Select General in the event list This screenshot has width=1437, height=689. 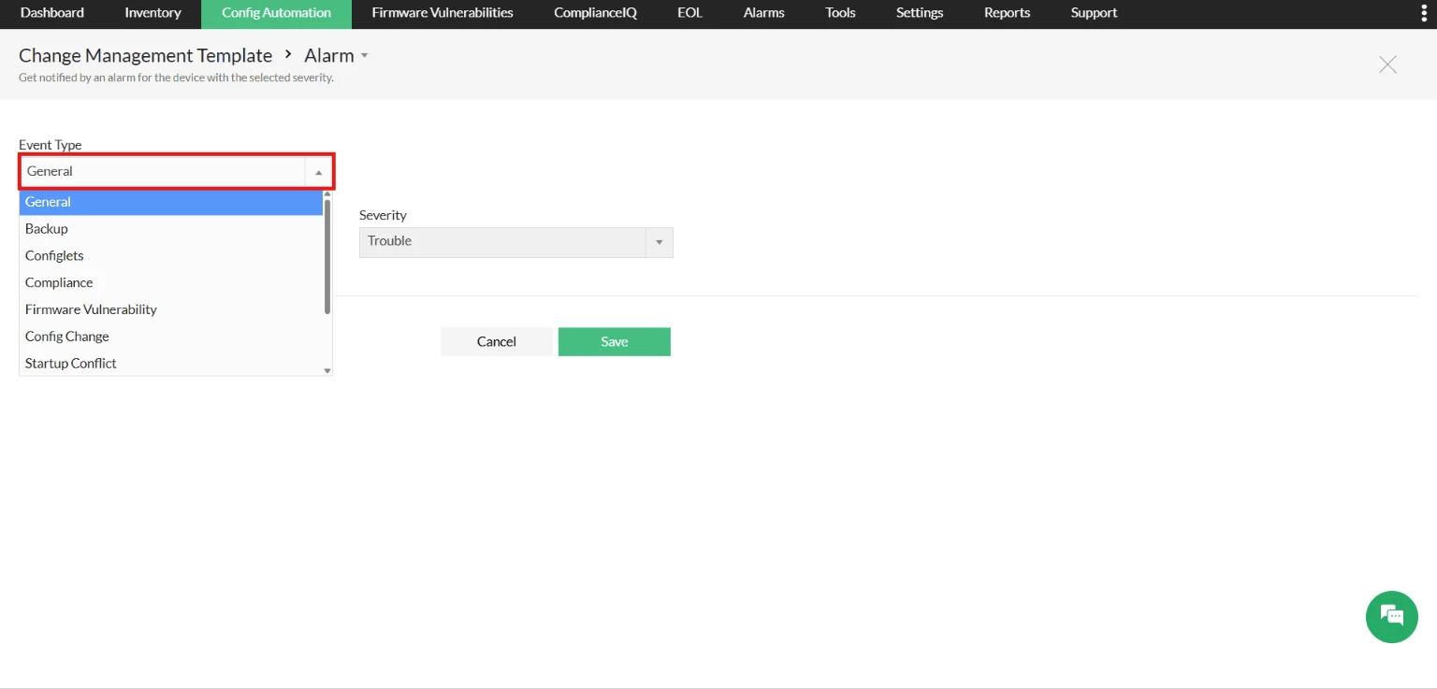pos(171,202)
